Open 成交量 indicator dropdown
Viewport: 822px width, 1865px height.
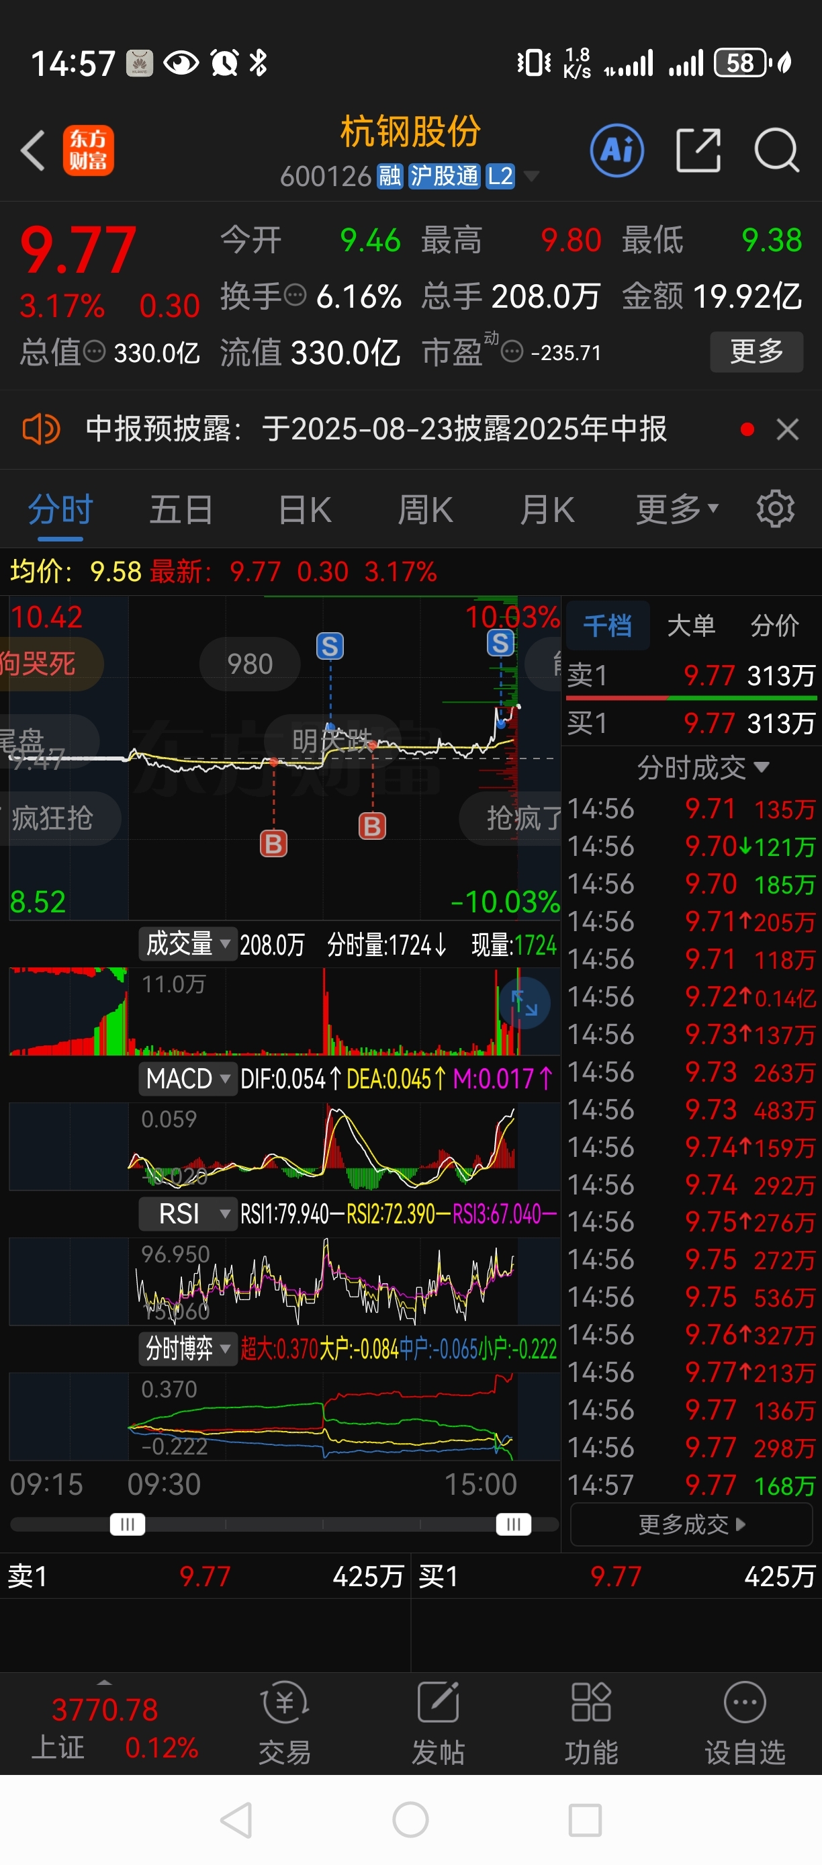pyautogui.click(x=188, y=944)
